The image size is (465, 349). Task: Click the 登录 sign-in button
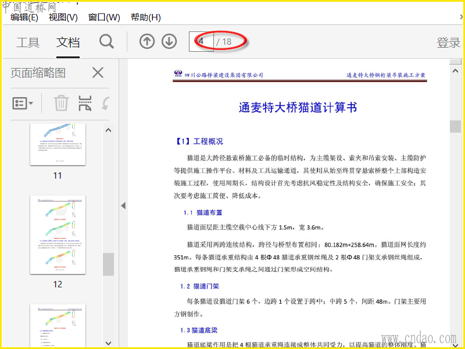point(448,42)
